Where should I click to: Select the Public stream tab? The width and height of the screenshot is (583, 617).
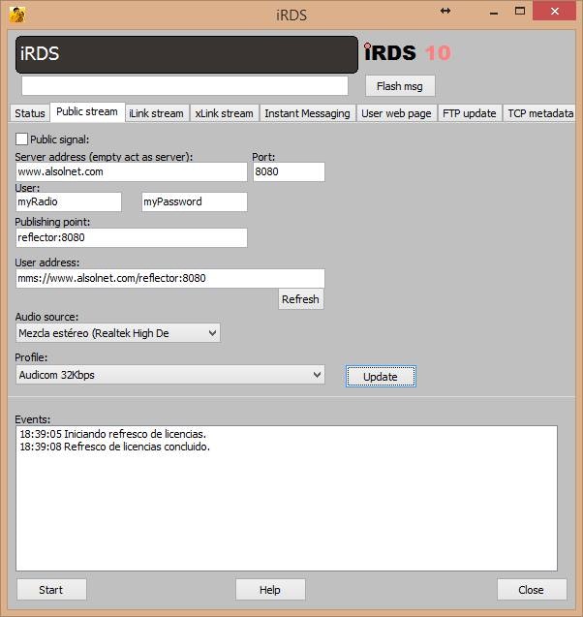click(x=87, y=111)
